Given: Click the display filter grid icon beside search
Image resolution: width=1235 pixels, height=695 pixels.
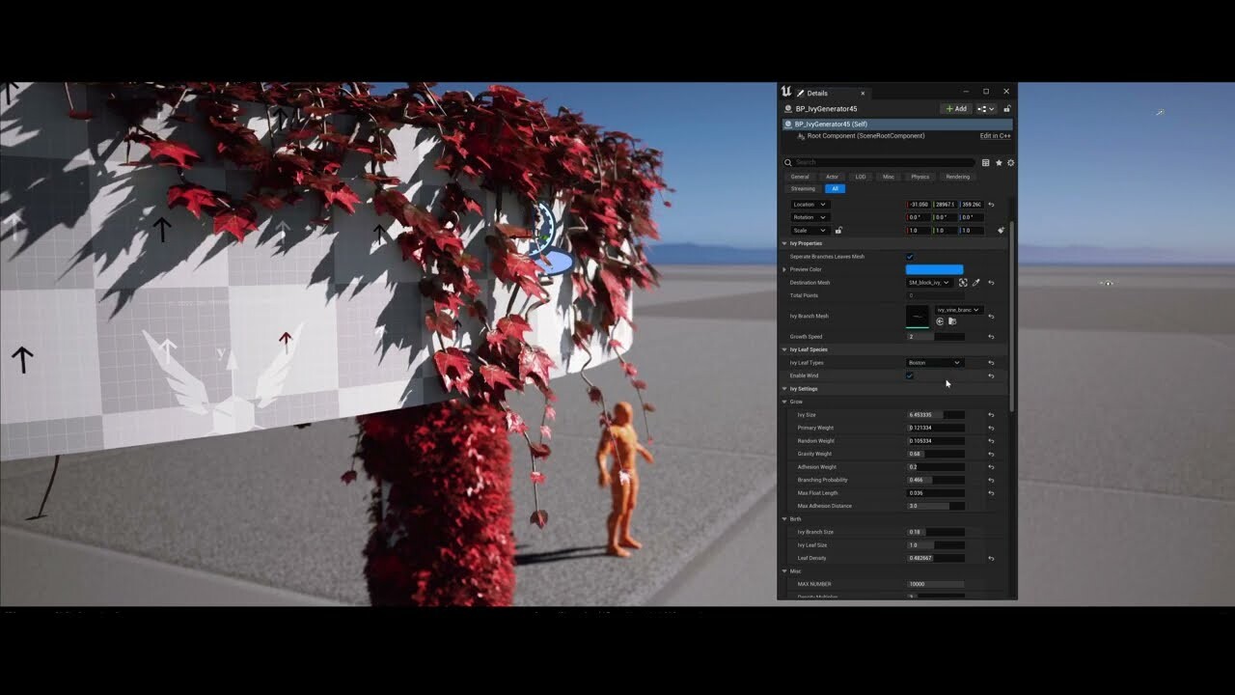Looking at the screenshot, I should tap(986, 162).
